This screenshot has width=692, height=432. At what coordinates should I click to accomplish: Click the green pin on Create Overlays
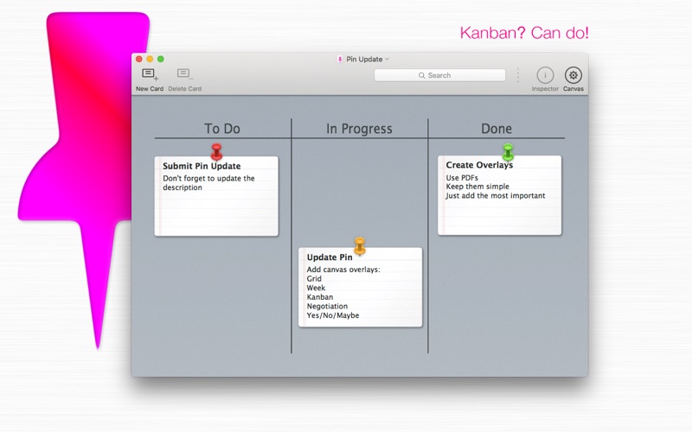coord(508,152)
